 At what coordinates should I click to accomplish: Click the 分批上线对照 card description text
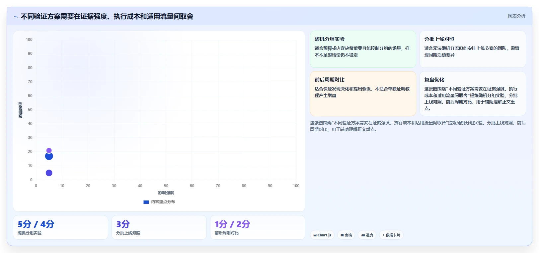click(x=472, y=52)
